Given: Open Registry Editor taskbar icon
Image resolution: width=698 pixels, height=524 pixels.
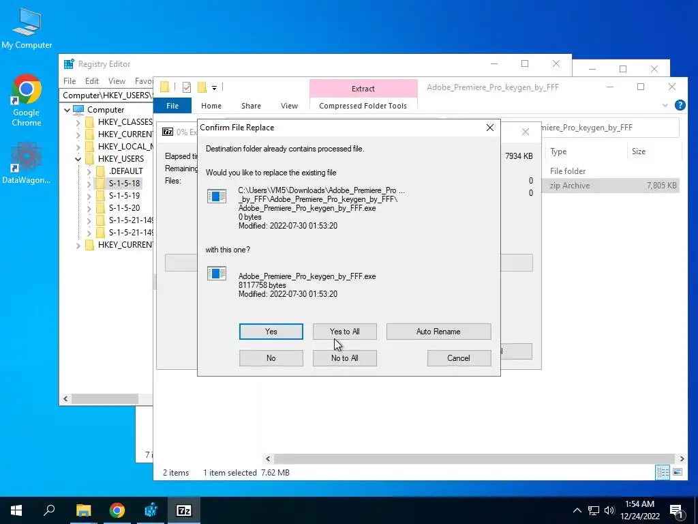Looking at the screenshot, I should pyautogui.click(x=151, y=510).
